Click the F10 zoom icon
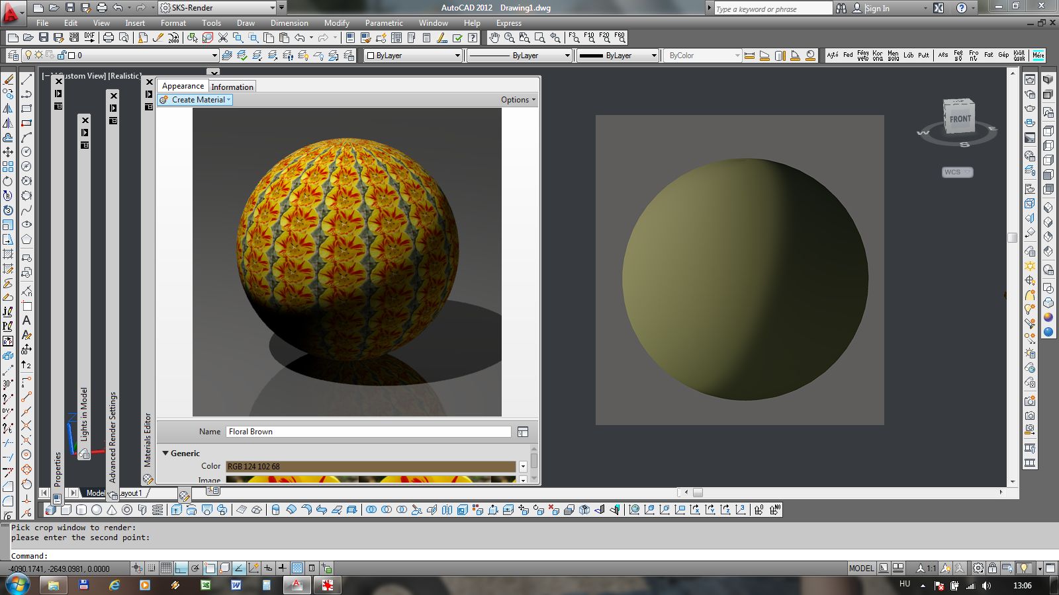 coord(589,38)
